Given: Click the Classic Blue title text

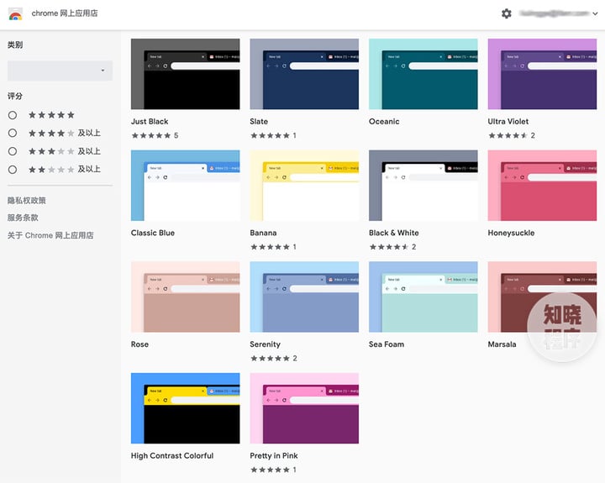Looking at the screenshot, I should [x=153, y=233].
